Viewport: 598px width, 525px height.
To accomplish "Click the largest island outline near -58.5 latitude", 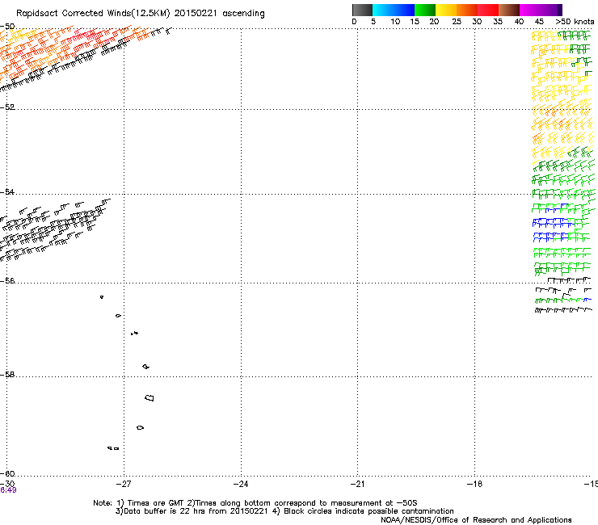I will 149,398.
